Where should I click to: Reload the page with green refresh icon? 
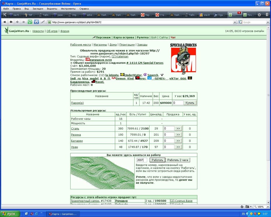coord(30,22)
